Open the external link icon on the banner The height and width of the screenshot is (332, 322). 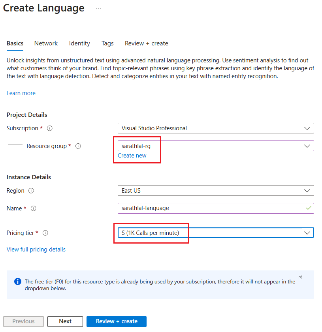pyautogui.click(x=300, y=278)
